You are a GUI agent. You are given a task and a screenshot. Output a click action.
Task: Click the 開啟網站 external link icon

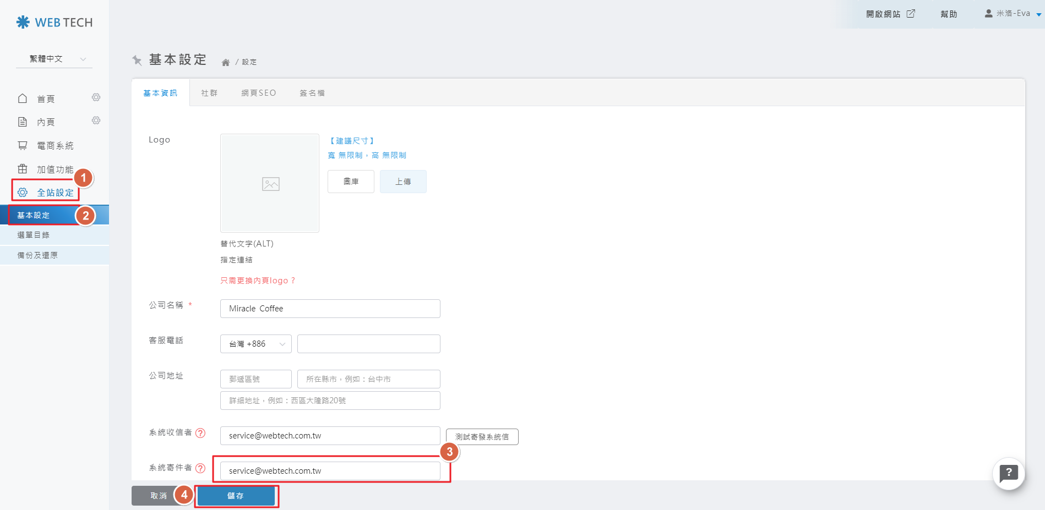911,14
